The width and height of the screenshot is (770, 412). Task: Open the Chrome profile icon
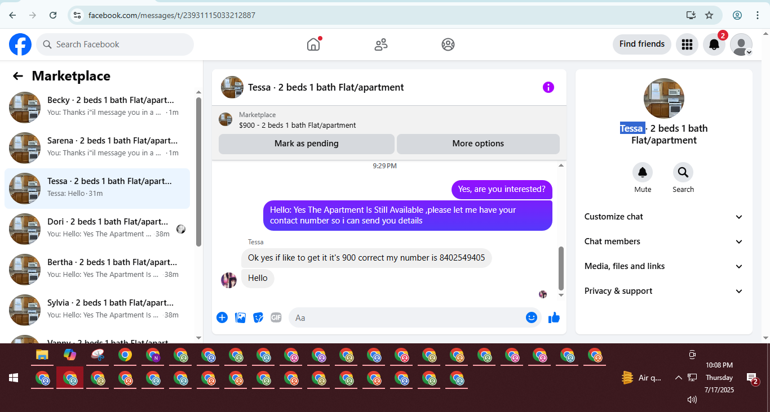[737, 15]
